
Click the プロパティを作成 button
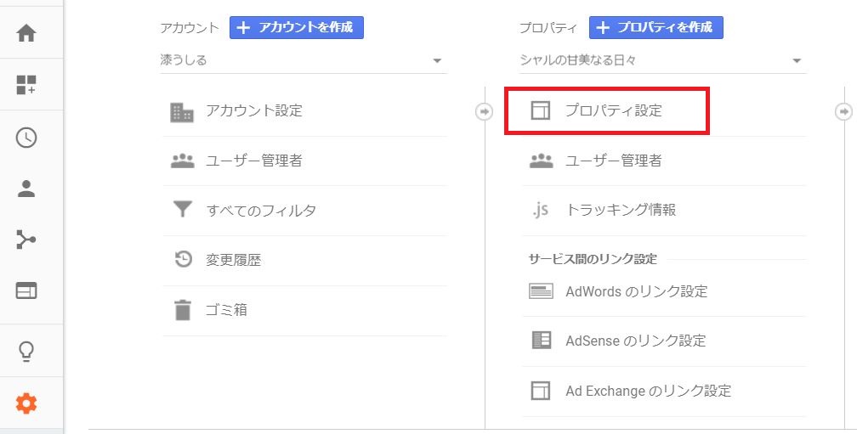pos(656,27)
